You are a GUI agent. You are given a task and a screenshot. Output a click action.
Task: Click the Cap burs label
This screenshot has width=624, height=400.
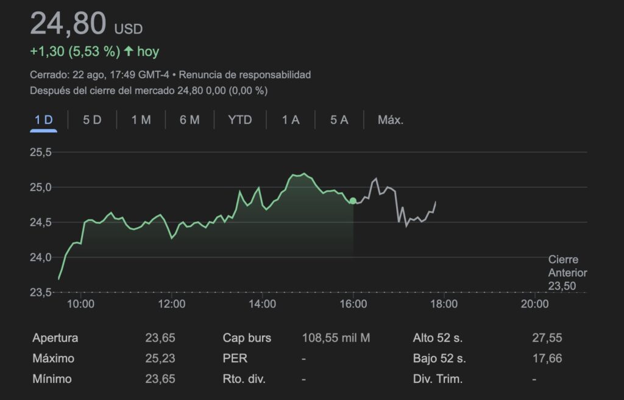pyautogui.click(x=247, y=338)
